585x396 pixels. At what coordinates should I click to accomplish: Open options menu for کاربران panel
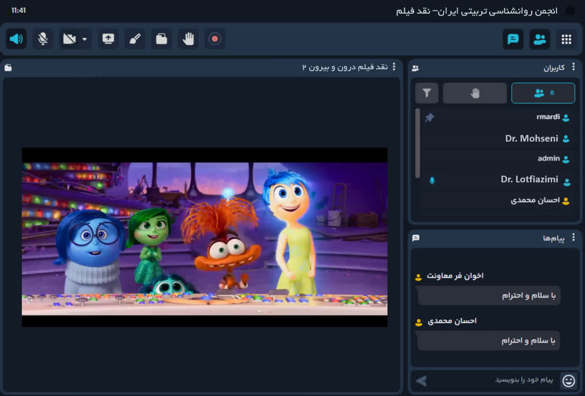(x=573, y=67)
